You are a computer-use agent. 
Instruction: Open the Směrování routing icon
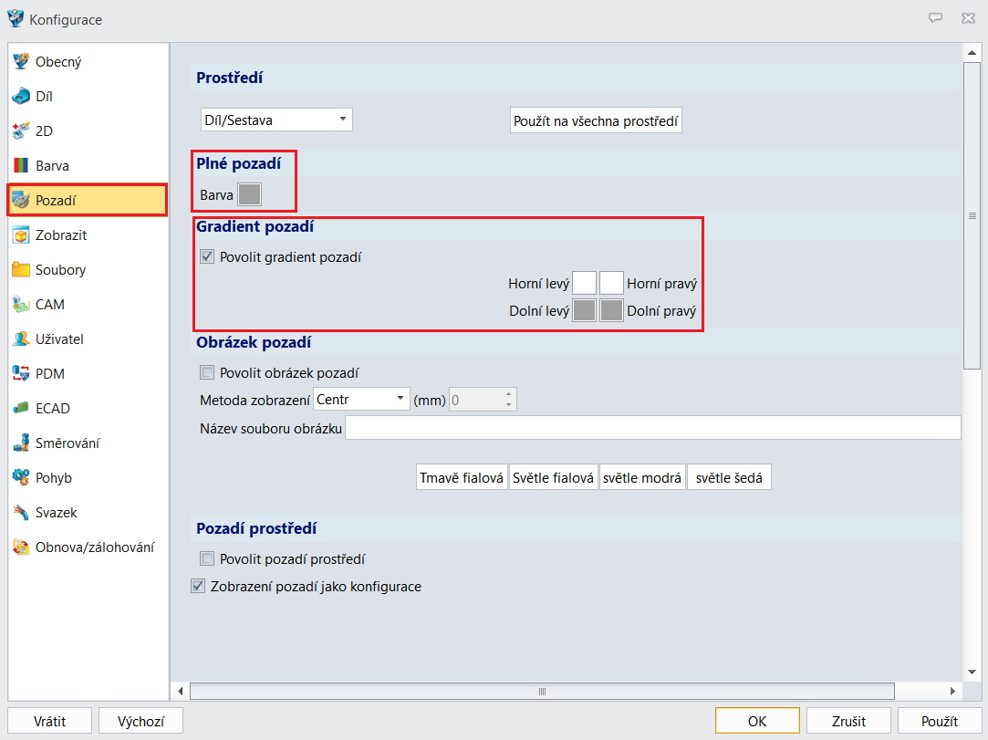point(21,443)
